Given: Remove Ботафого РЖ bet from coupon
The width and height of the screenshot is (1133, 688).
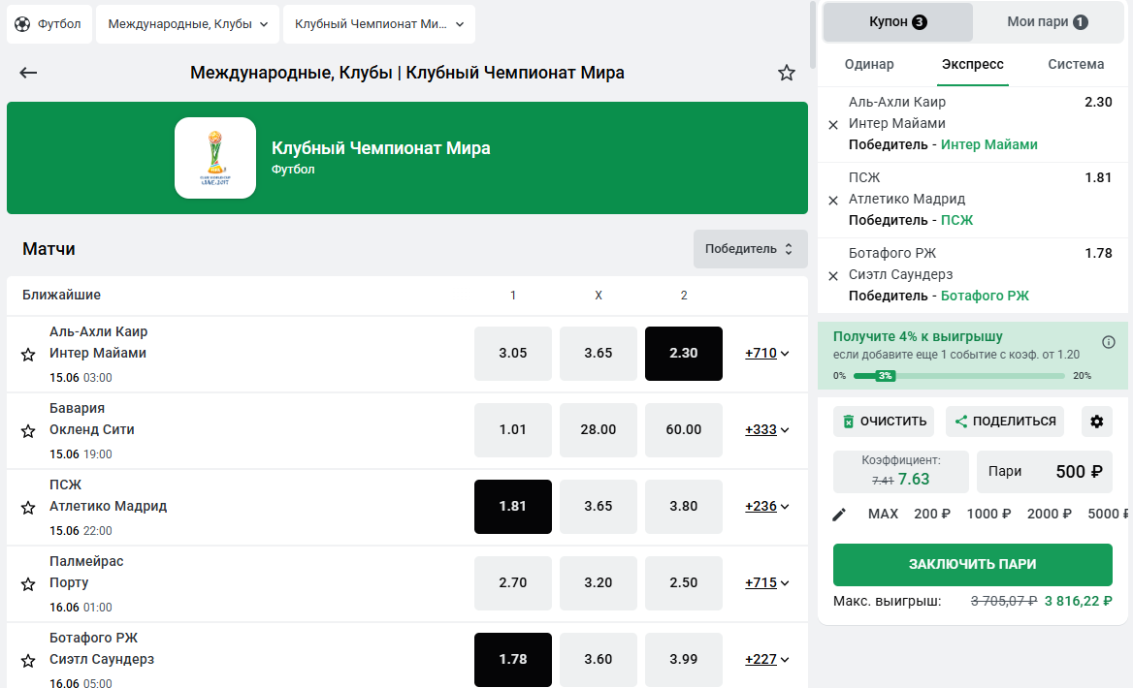Looking at the screenshot, I should [833, 276].
